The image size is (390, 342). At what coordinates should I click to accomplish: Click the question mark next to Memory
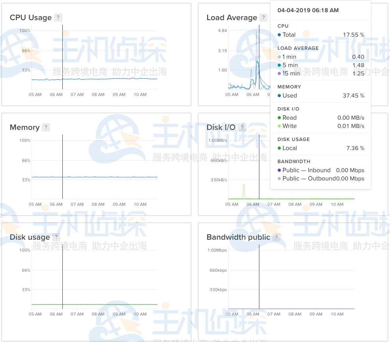pyautogui.click(x=46, y=127)
